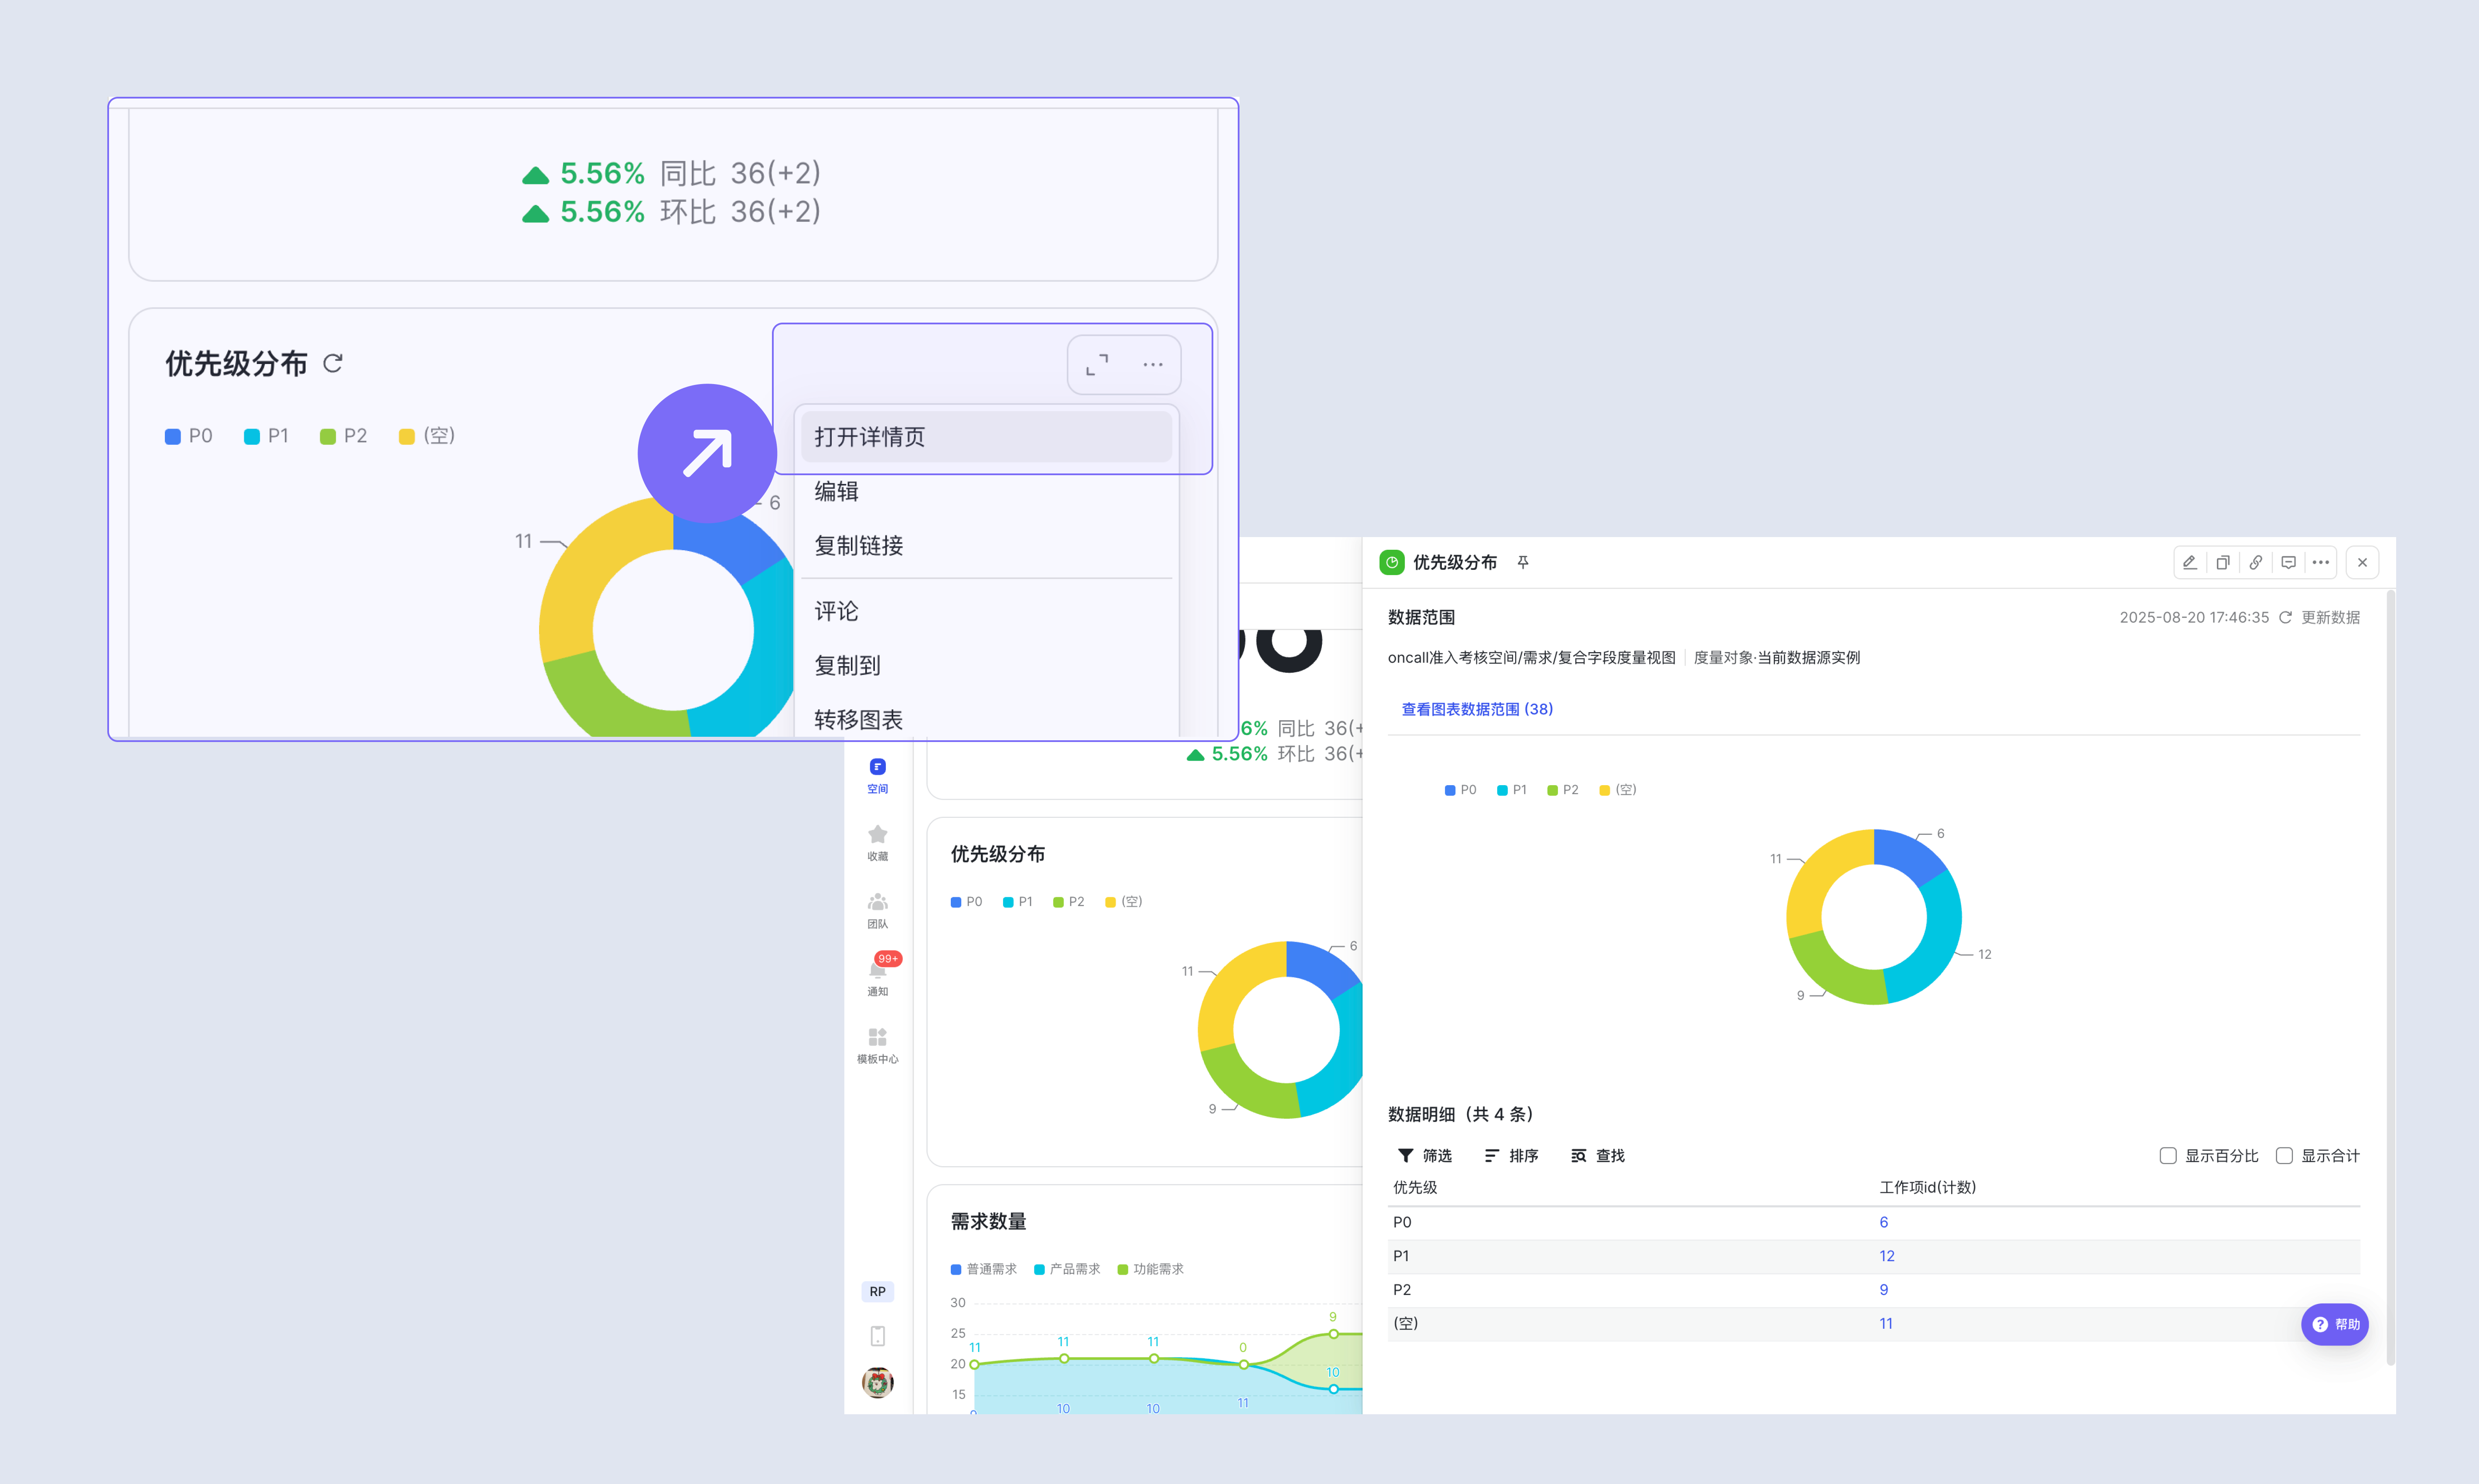The width and height of the screenshot is (2479, 1484).
Task: Toggle the P0 legend in the detail panel chart
Action: click(1461, 790)
